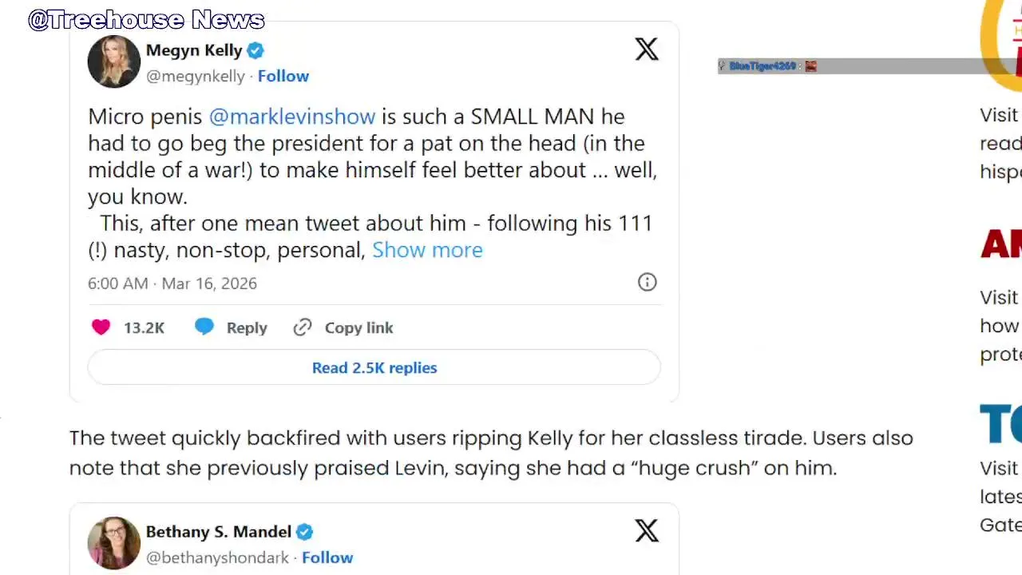Open Megyn Kelly's profile picture

114,61
